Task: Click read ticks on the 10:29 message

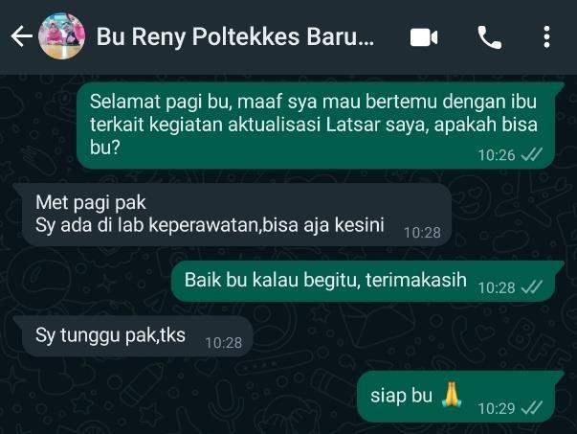Action: pos(532,408)
